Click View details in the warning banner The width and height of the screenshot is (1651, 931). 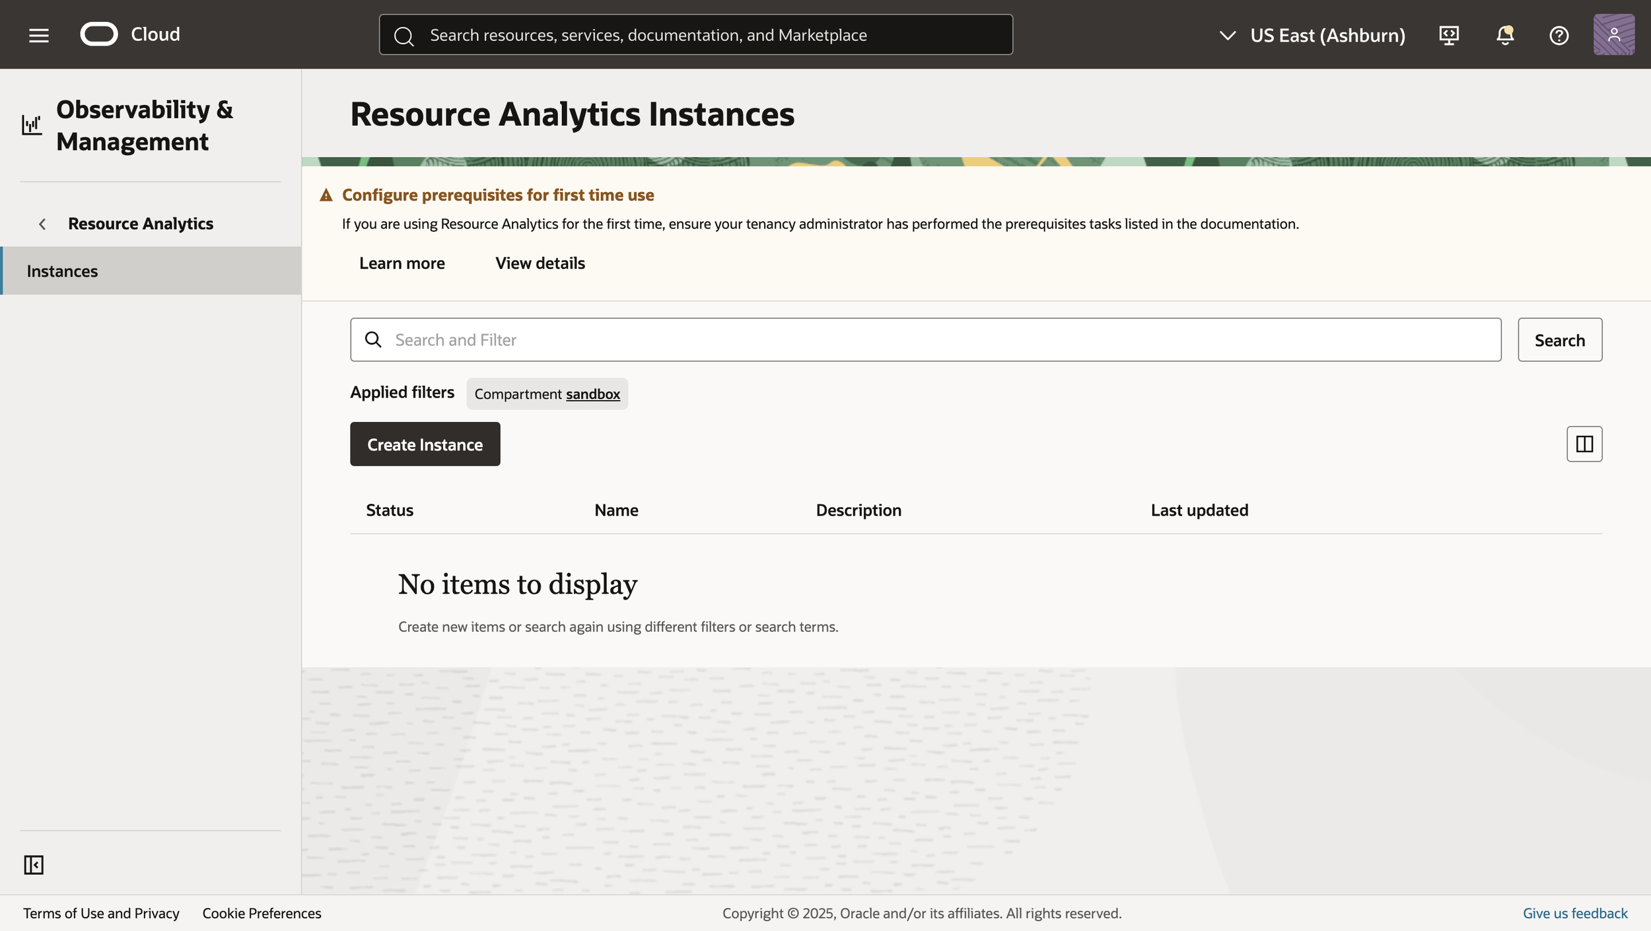point(540,263)
